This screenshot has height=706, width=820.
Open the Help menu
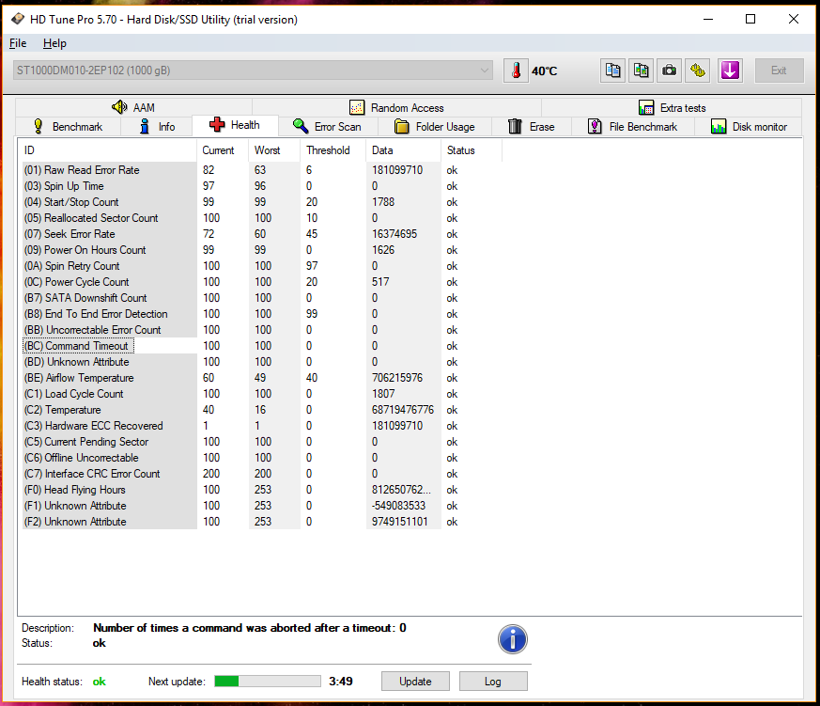point(54,43)
